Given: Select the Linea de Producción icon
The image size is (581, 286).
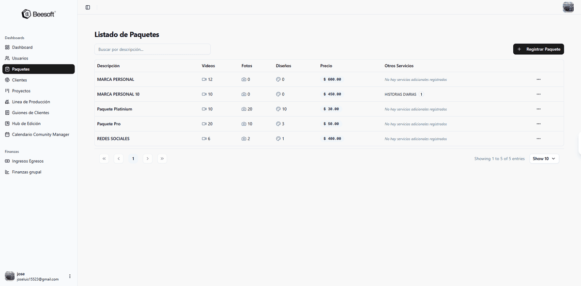Looking at the screenshot, I should [7, 102].
